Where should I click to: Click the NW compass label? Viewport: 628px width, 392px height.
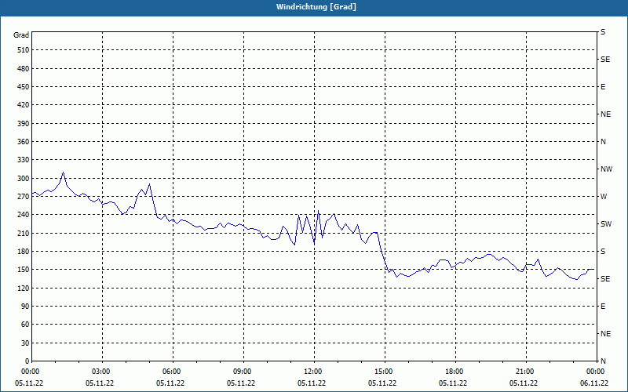click(x=606, y=169)
